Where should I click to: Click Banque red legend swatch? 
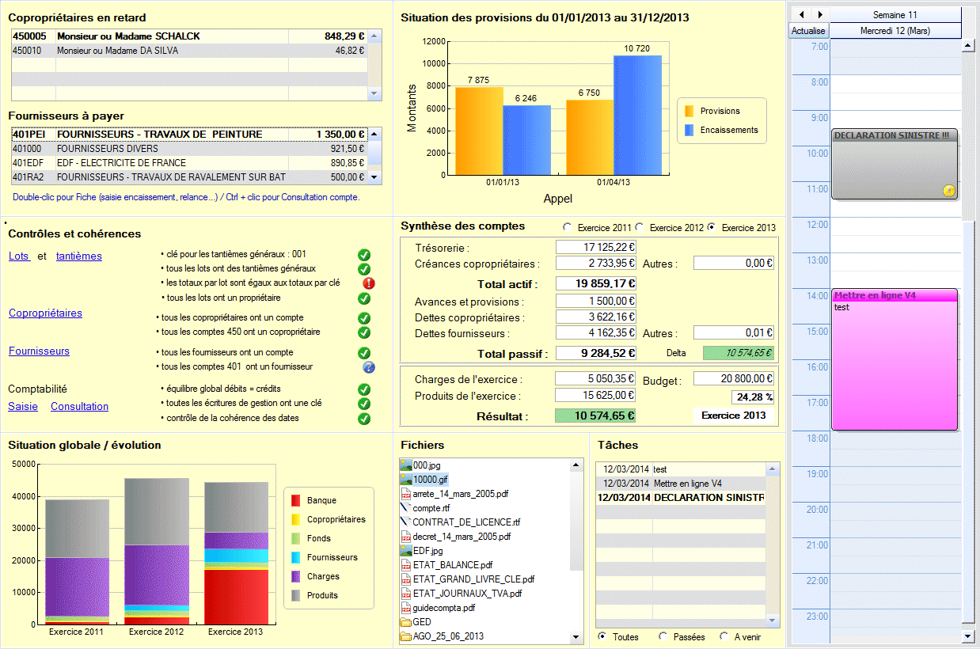(296, 500)
